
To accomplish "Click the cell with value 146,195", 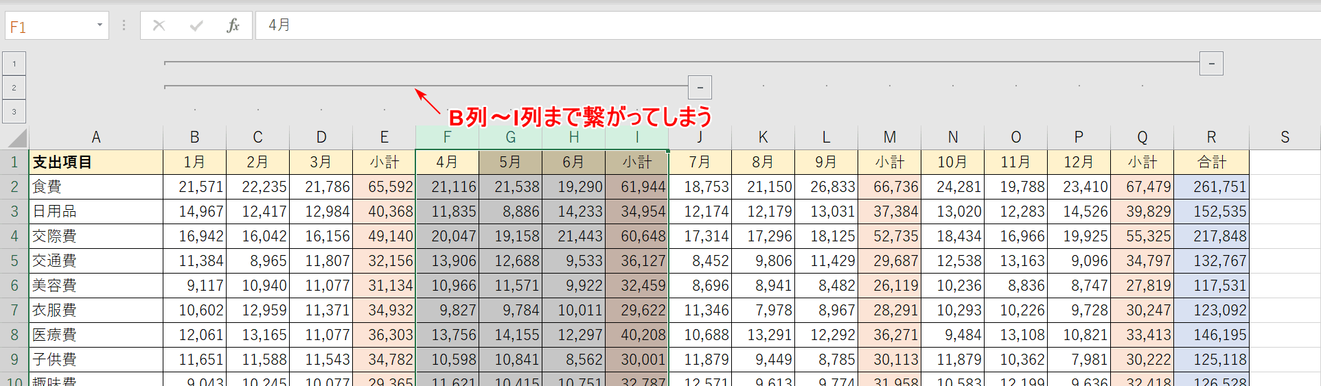I will click(1211, 335).
